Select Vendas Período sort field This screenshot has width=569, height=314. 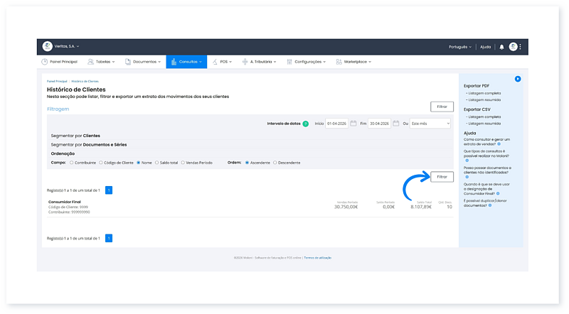pyautogui.click(x=183, y=163)
